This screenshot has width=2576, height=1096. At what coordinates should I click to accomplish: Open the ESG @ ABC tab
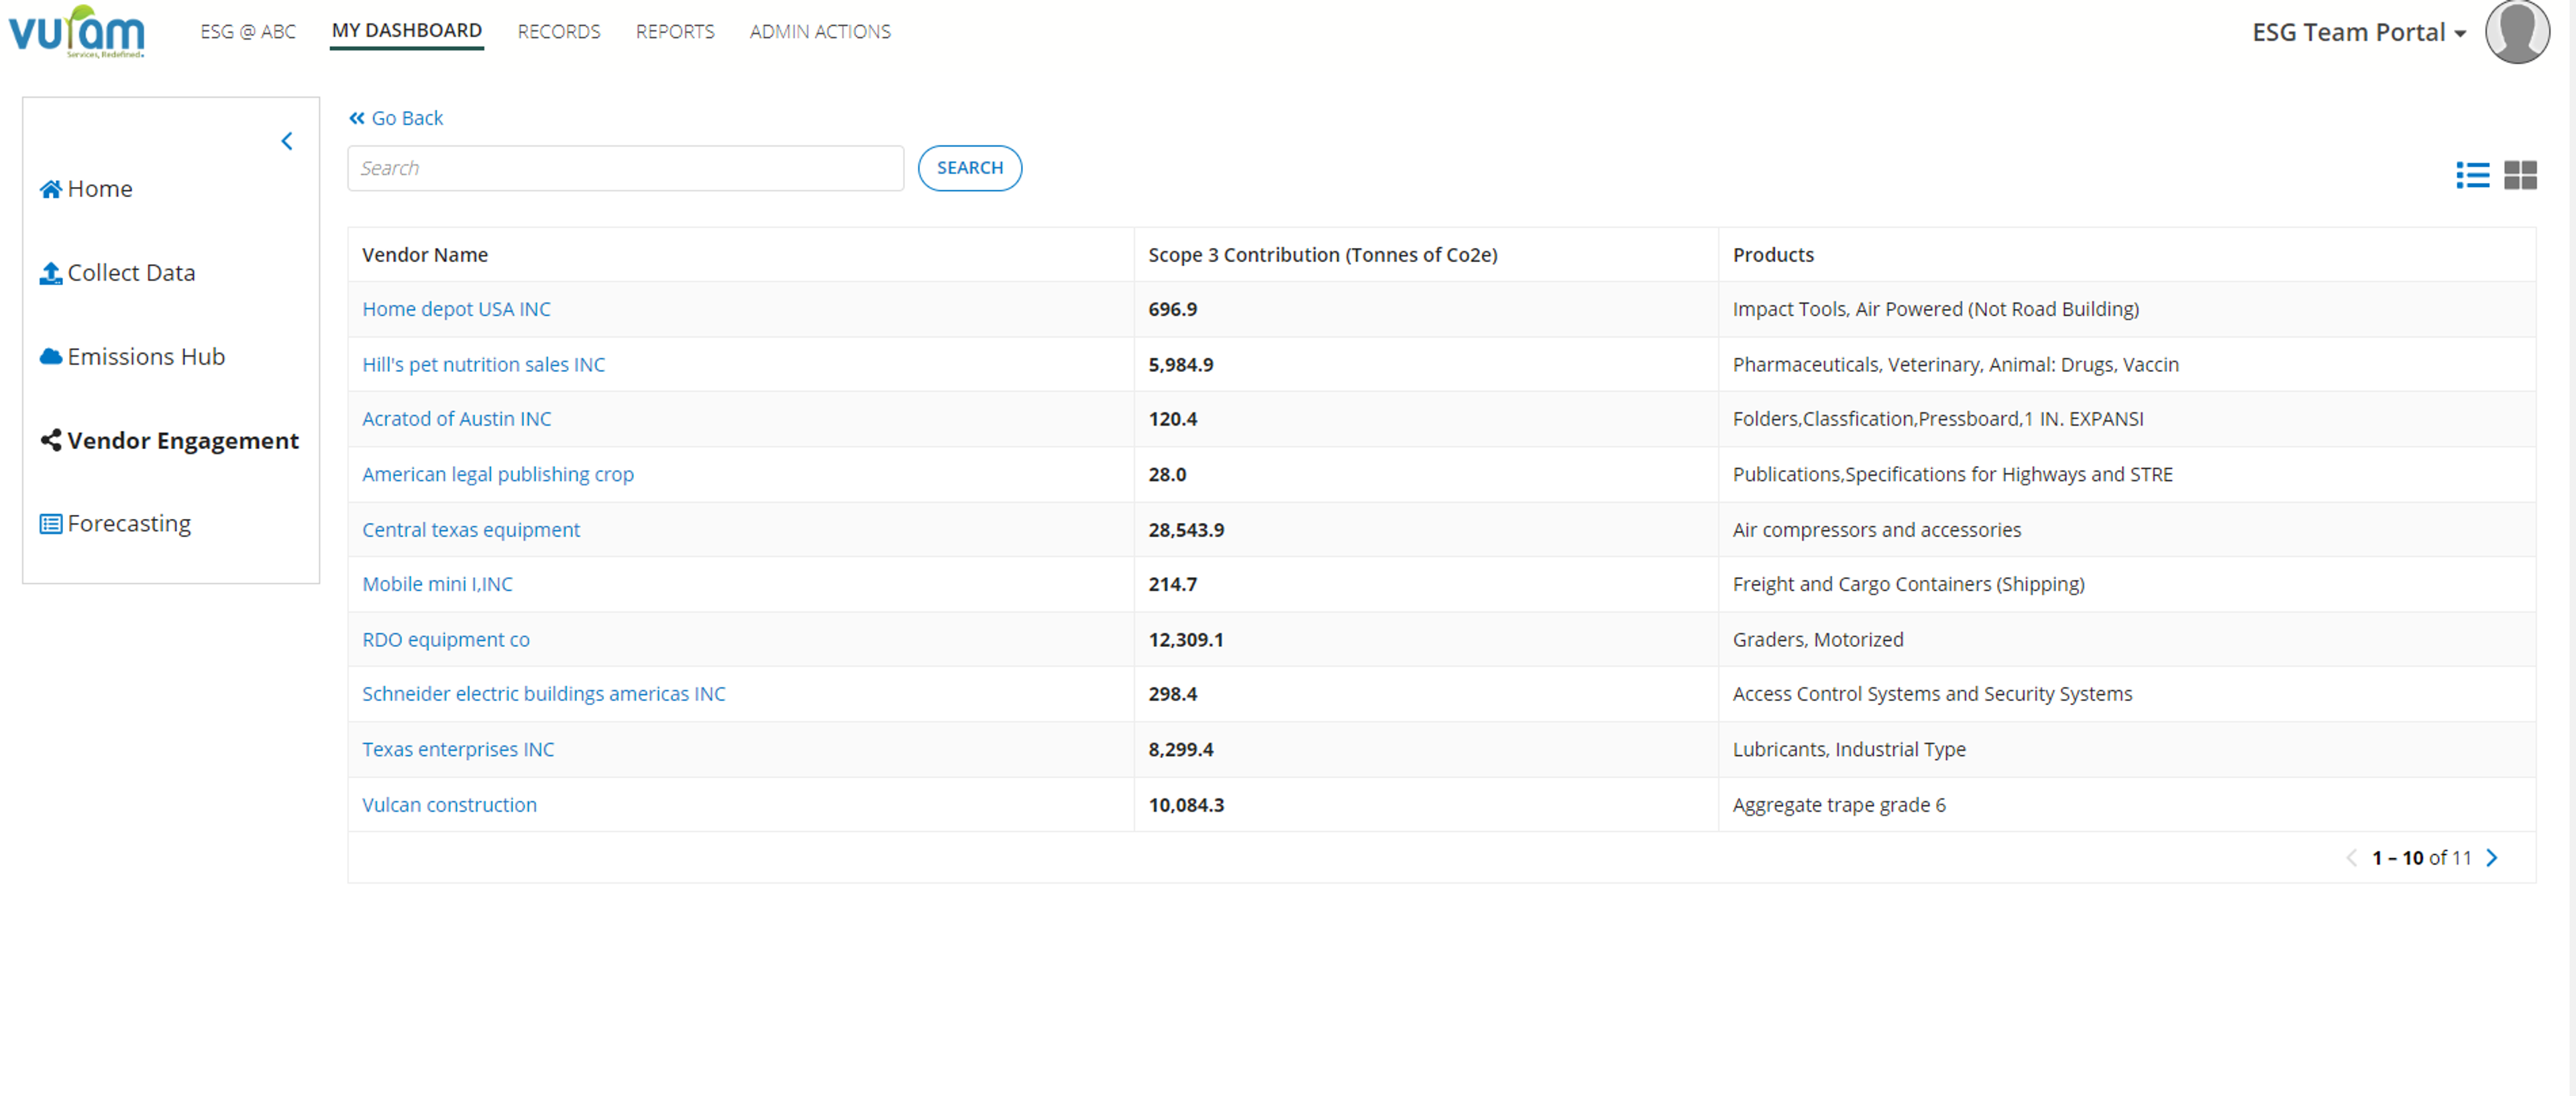coord(248,32)
